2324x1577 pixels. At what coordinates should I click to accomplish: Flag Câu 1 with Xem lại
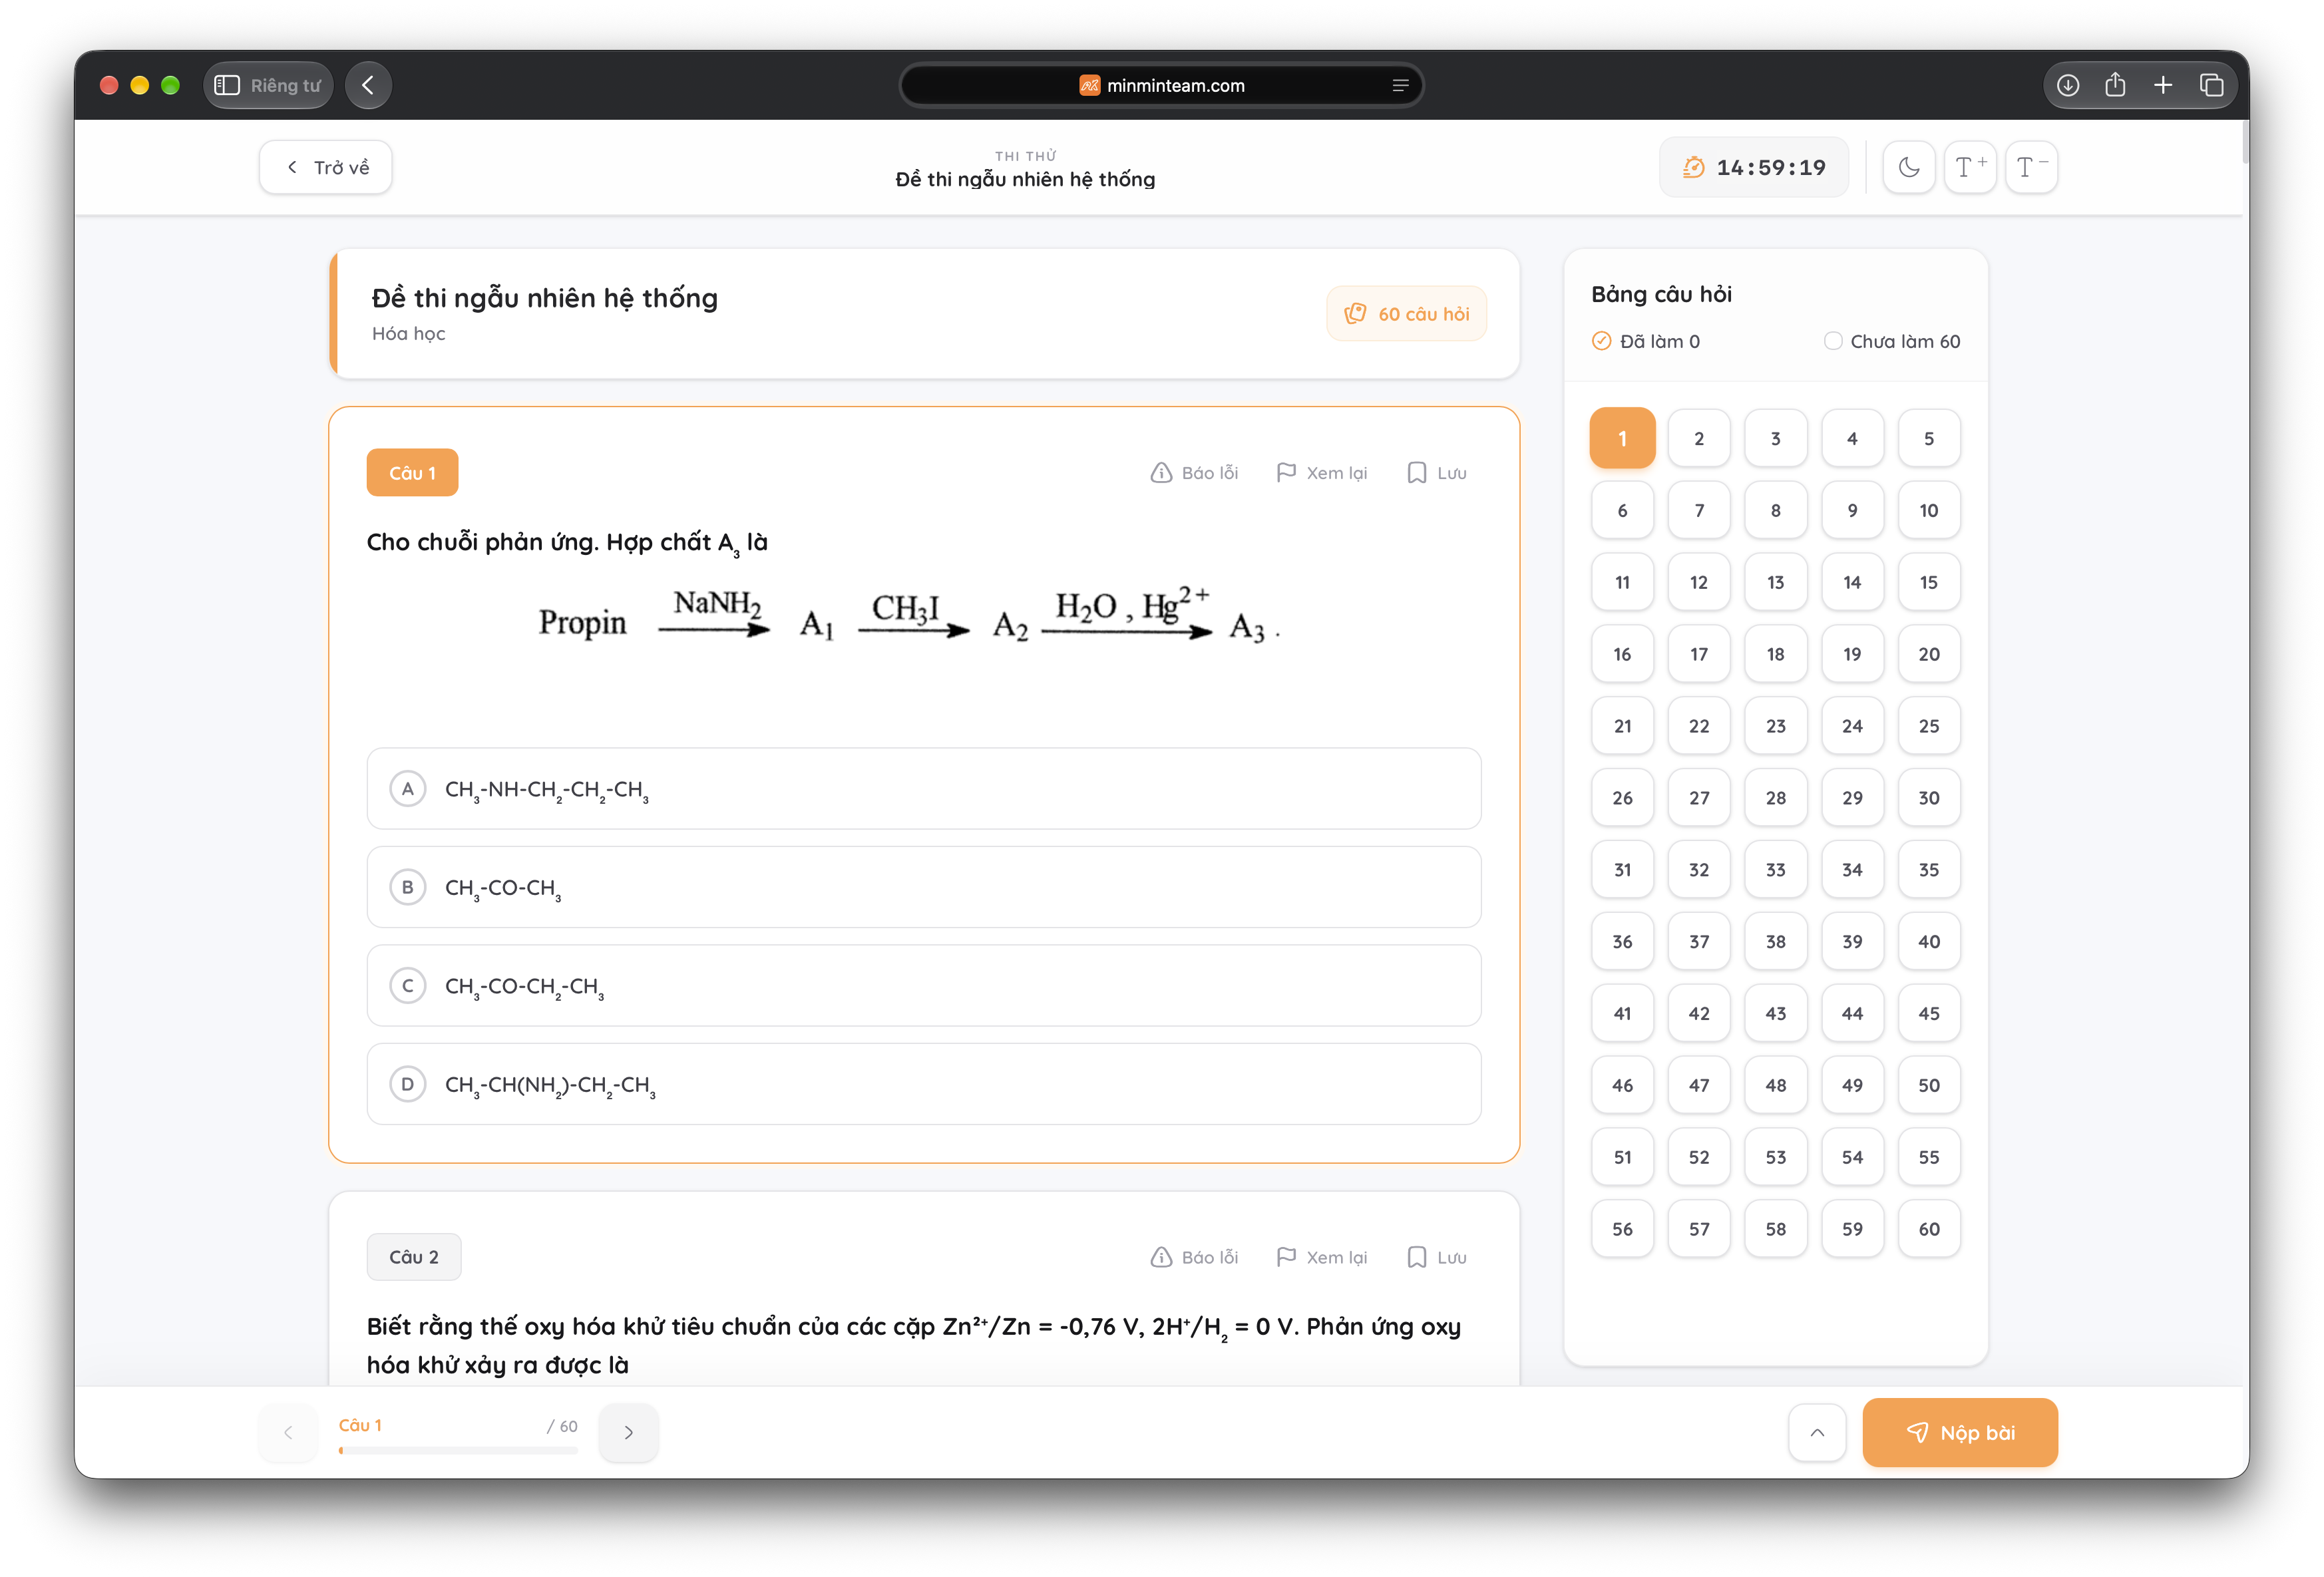(x=1322, y=473)
